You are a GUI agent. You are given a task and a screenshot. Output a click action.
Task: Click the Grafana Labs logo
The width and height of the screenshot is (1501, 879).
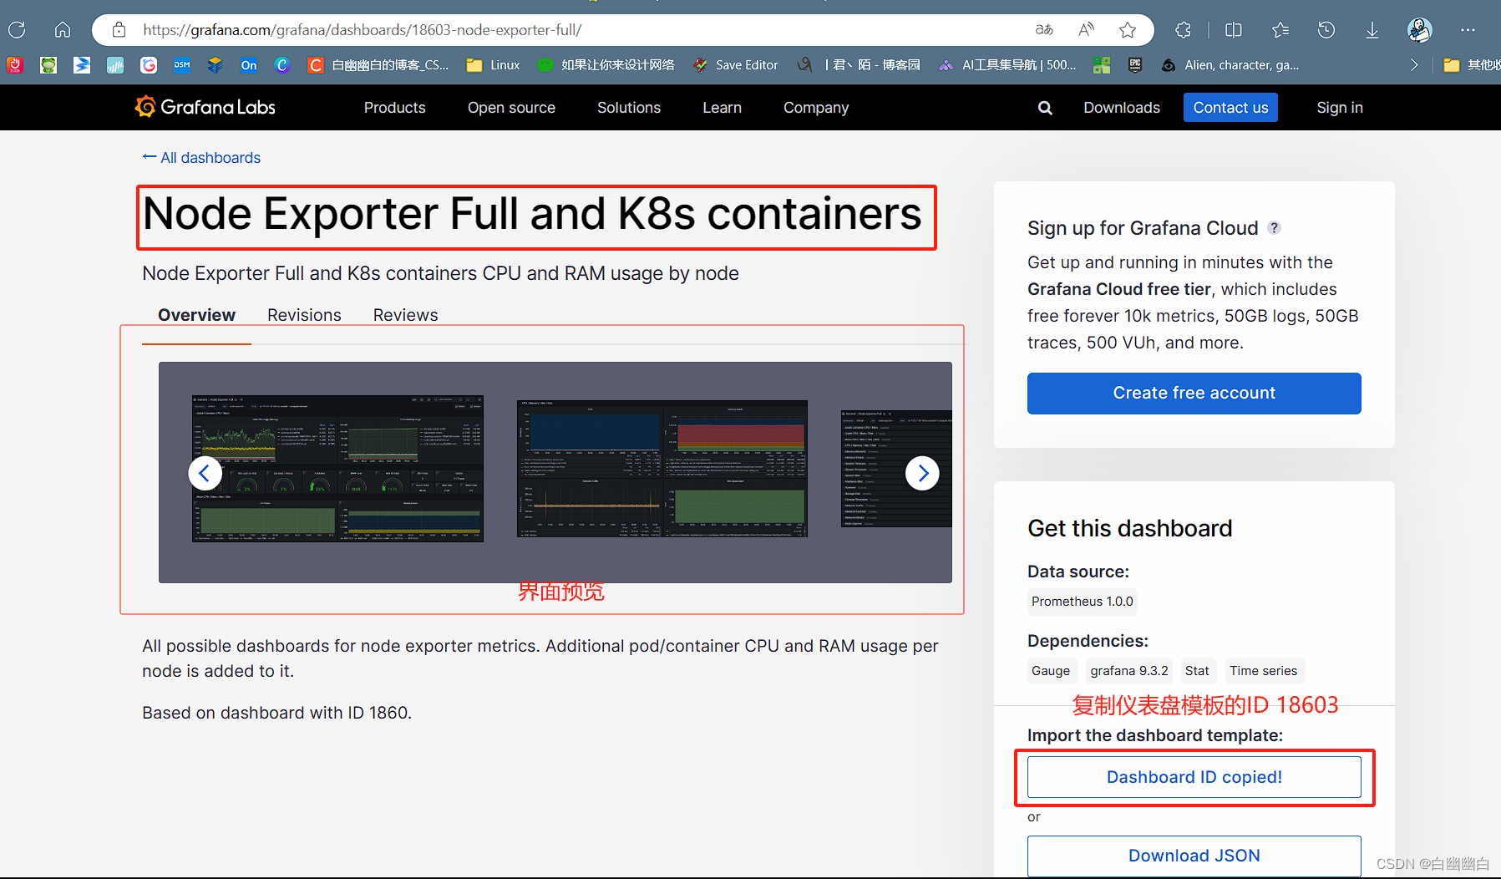click(205, 107)
